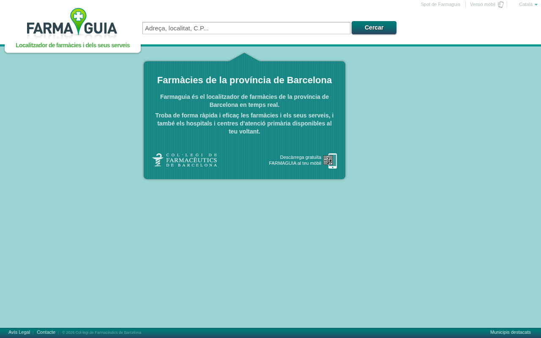Click the QR code phone icon
Screen dimensions: 541x338
click(330, 161)
